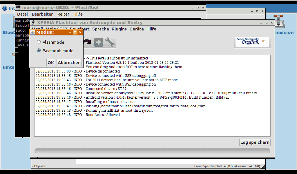
Task: Click the Log speichern button
Action: 255,142
